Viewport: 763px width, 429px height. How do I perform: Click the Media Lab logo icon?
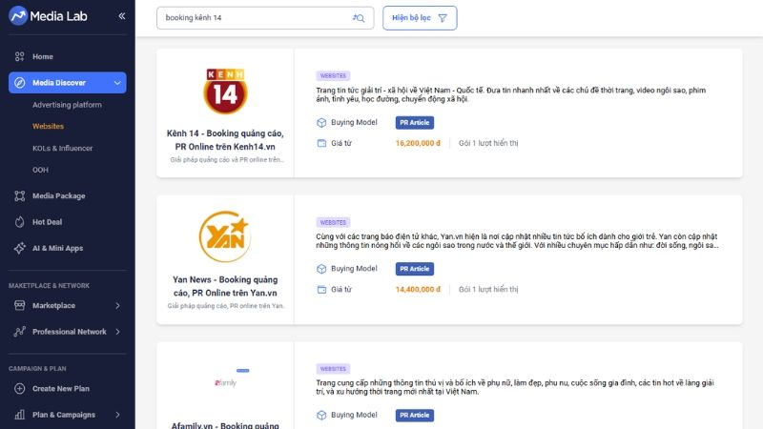coord(18,16)
